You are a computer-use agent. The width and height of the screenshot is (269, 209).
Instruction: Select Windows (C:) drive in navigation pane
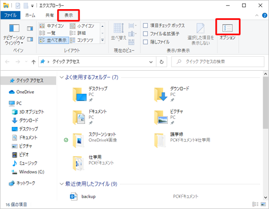click(x=28, y=172)
